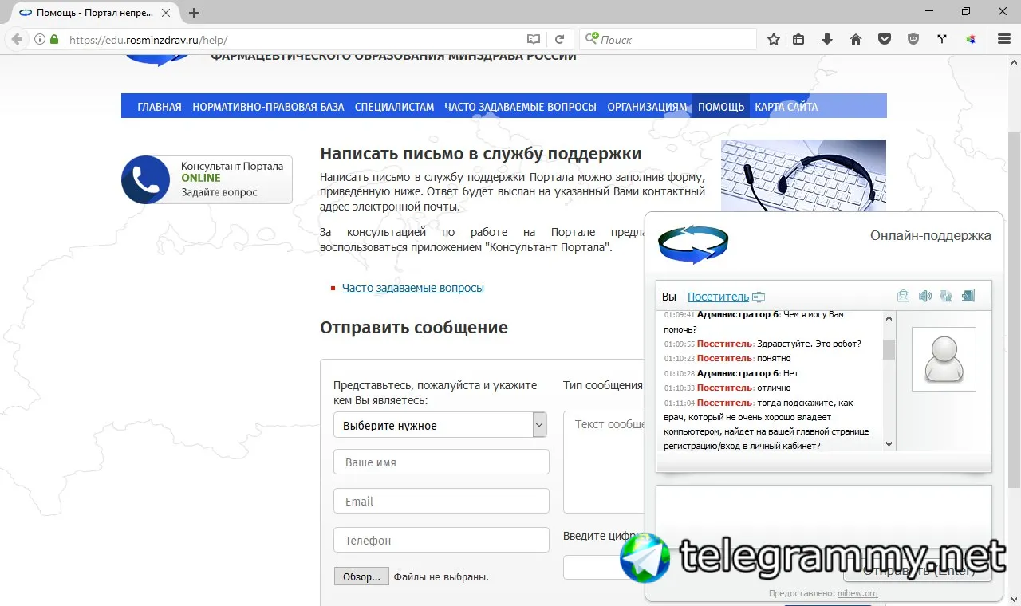Click the Файлы не выбраны. text
The image size is (1021, 606).
pos(441,576)
